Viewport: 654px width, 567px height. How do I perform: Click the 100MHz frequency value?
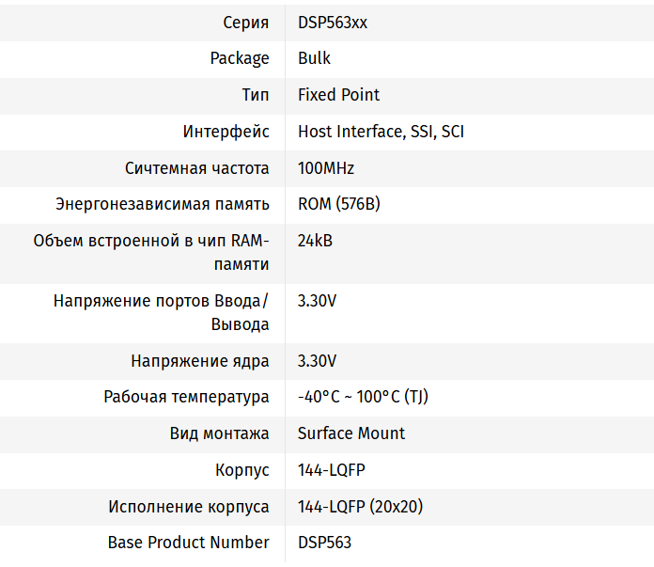click(326, 168)
